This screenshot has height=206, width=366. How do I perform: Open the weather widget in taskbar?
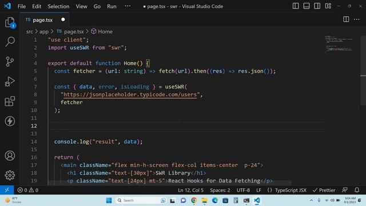pyautogui.click(x=13, y=200)
